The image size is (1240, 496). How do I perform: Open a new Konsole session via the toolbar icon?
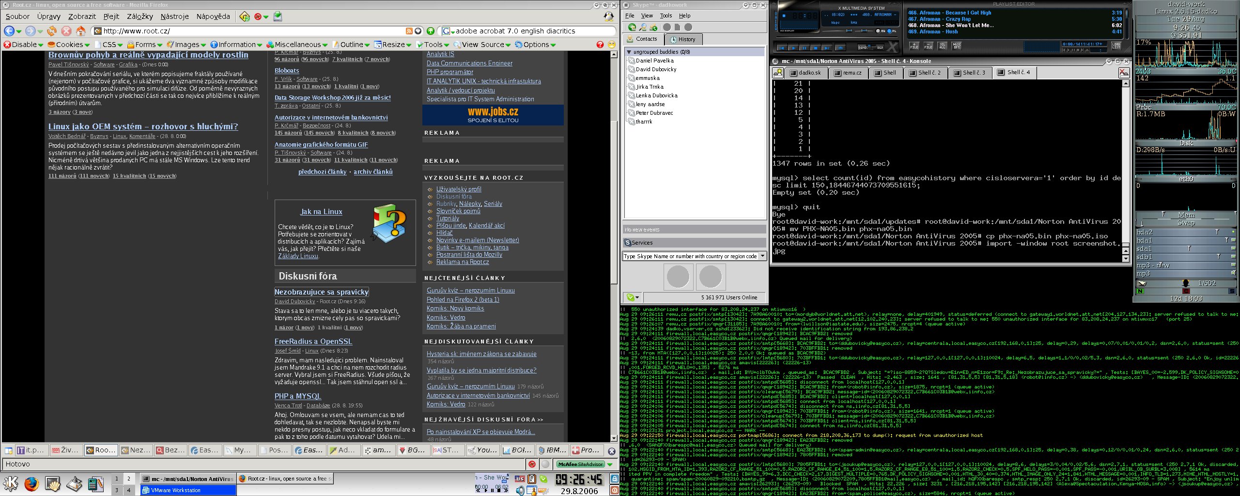(778, 73)
